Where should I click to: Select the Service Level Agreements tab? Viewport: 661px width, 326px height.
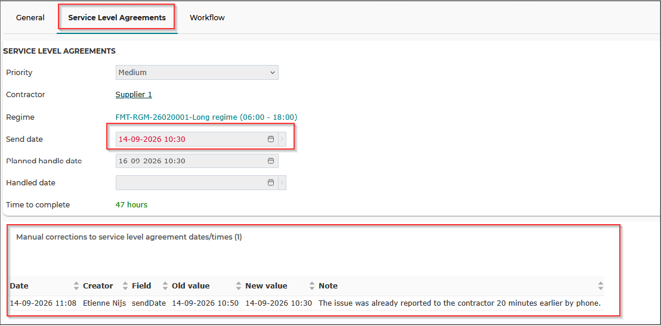tap(117, 18)
